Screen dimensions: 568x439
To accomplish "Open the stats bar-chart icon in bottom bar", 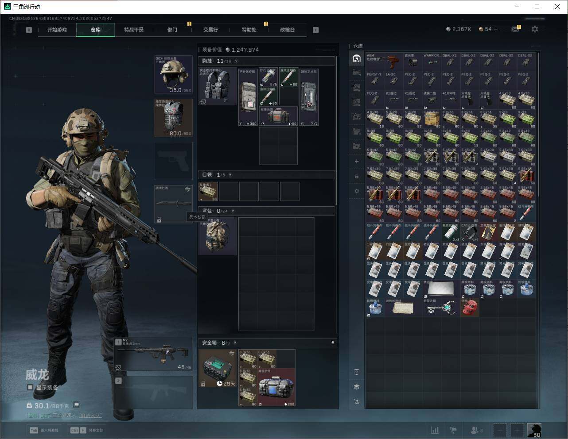I will coord(435,430).
